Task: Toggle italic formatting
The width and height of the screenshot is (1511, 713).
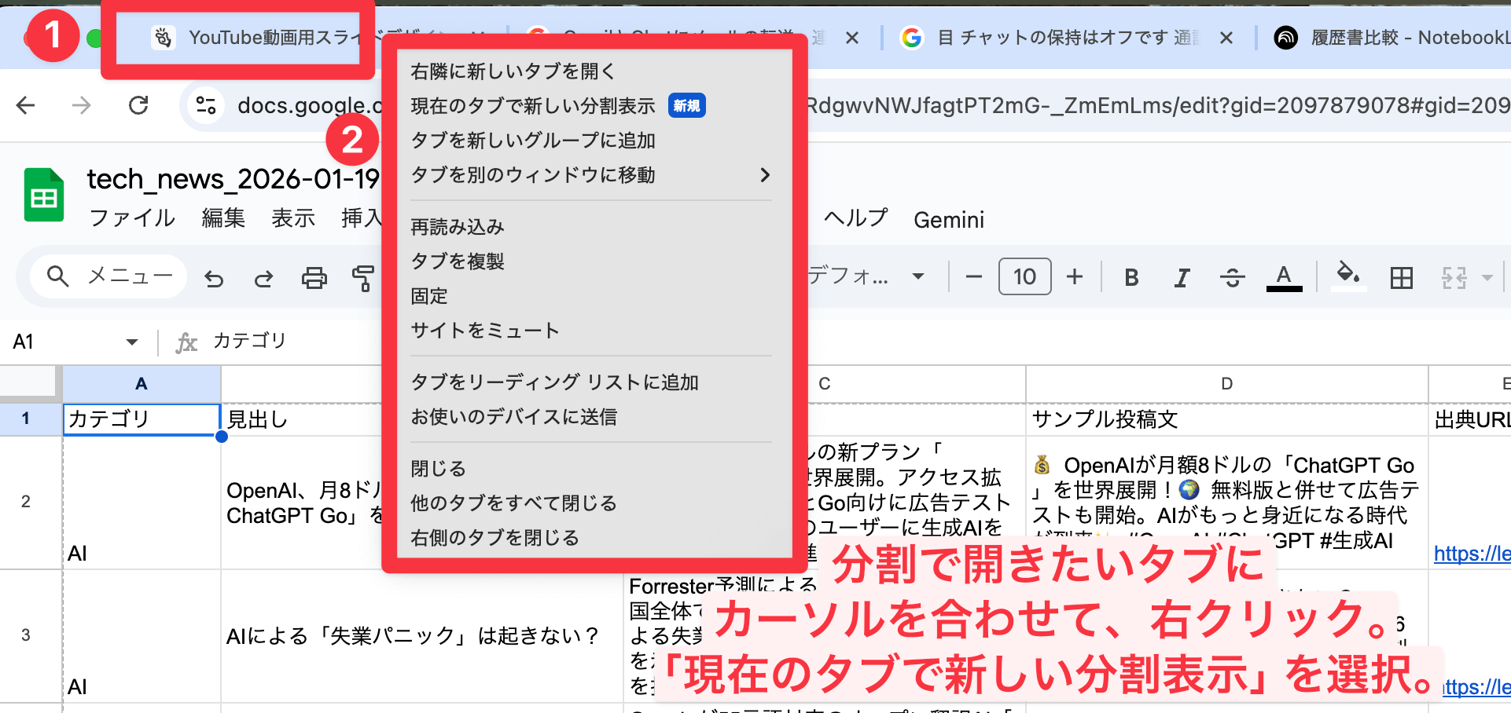Action: (1182, 277)
